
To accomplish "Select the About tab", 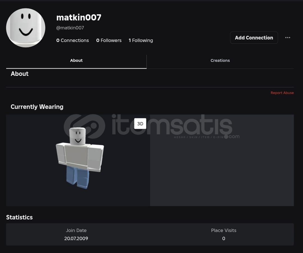I will pos(76,60).
